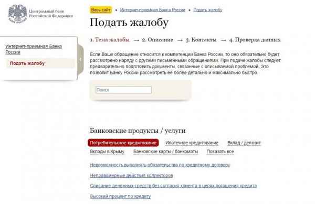Select 'Ипотечное кредитование' category
This screenshot has width=315, height=204.
[x=192, y=143]
